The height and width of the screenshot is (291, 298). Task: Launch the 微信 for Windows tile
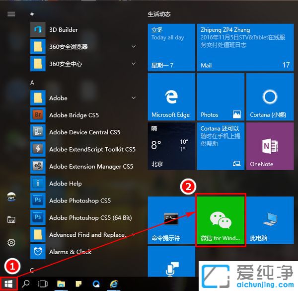click(x=221, y=220)
